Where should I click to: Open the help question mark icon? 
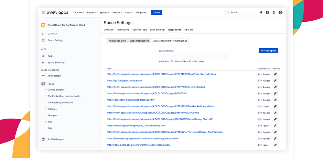pos(267,13)
